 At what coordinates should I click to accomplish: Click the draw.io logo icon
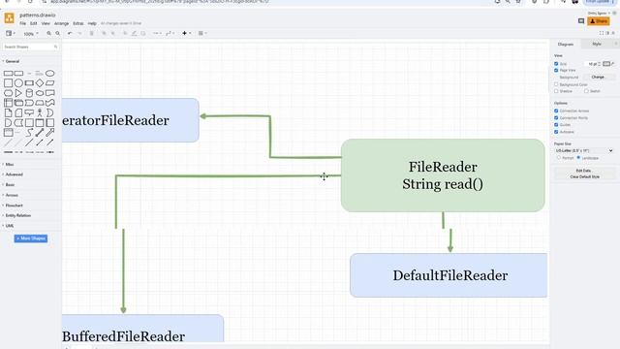[9, 18]
